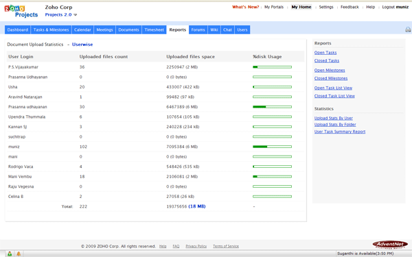
Task: Go to the Users tab
Action: (242, 29)
